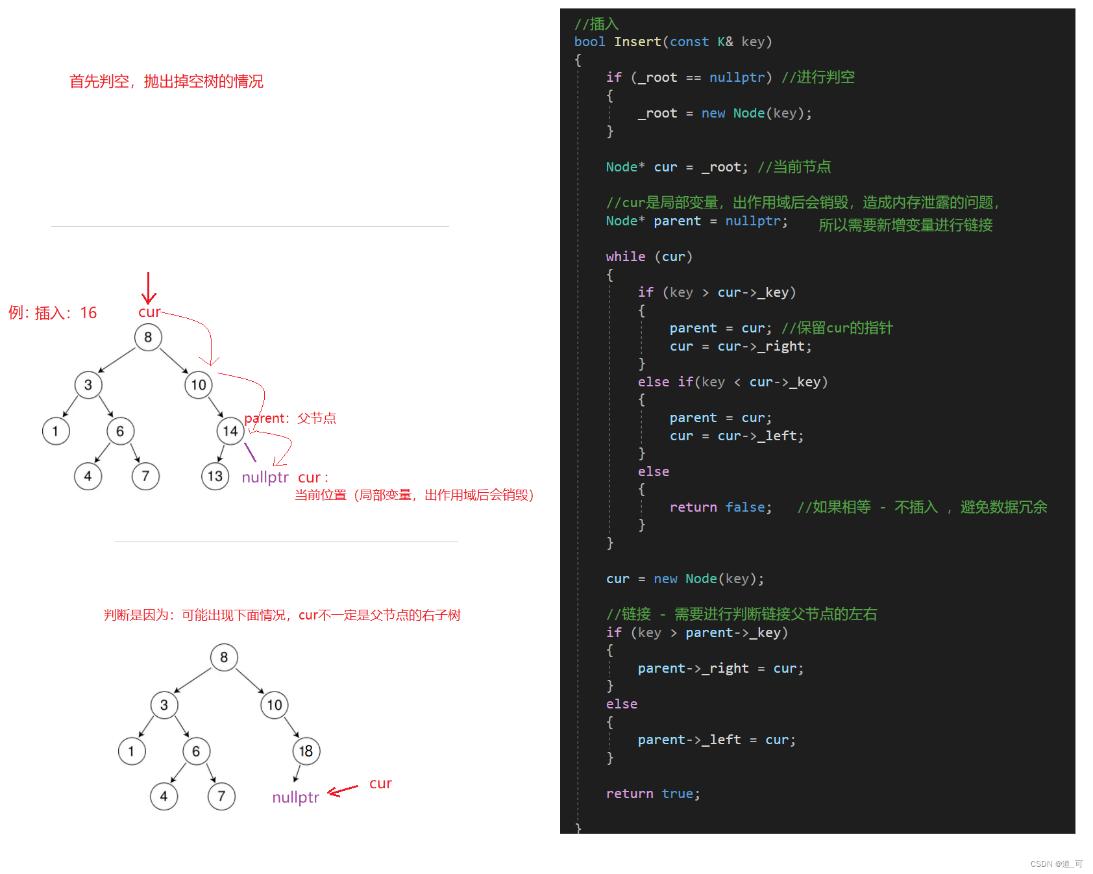
Task: Click the 例: 插入: 16 label
Action: click(54, 312)
